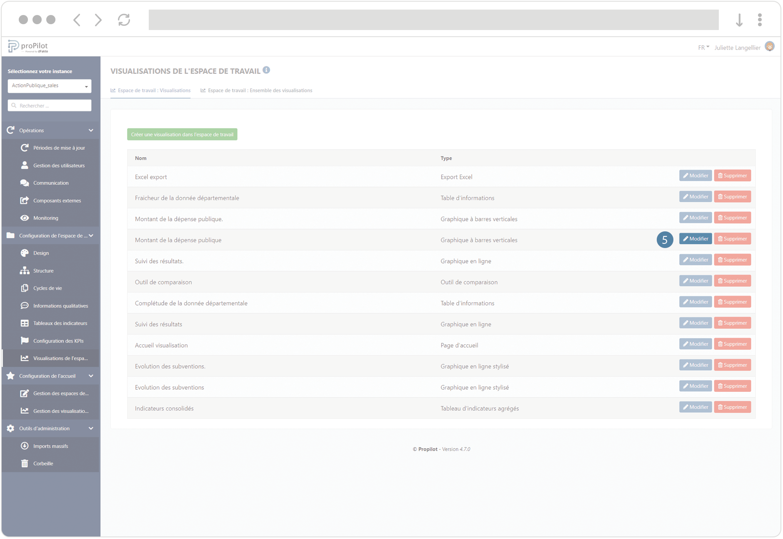Click Modifier for Excel export
783x539 pixels.
point(695,175)
